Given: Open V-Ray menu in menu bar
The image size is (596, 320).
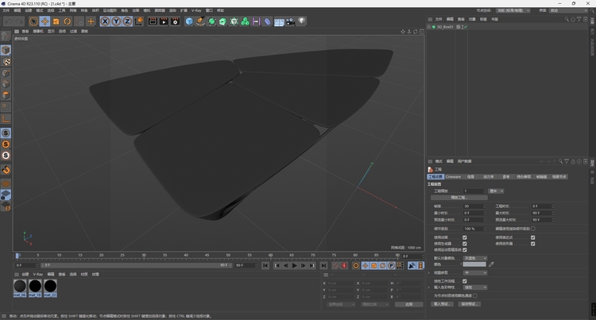Looking at the screenshot, I should [x=196, y=10].
